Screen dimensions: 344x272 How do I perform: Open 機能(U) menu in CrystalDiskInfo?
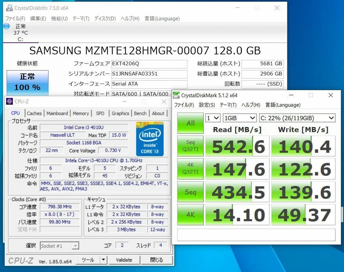59,18
